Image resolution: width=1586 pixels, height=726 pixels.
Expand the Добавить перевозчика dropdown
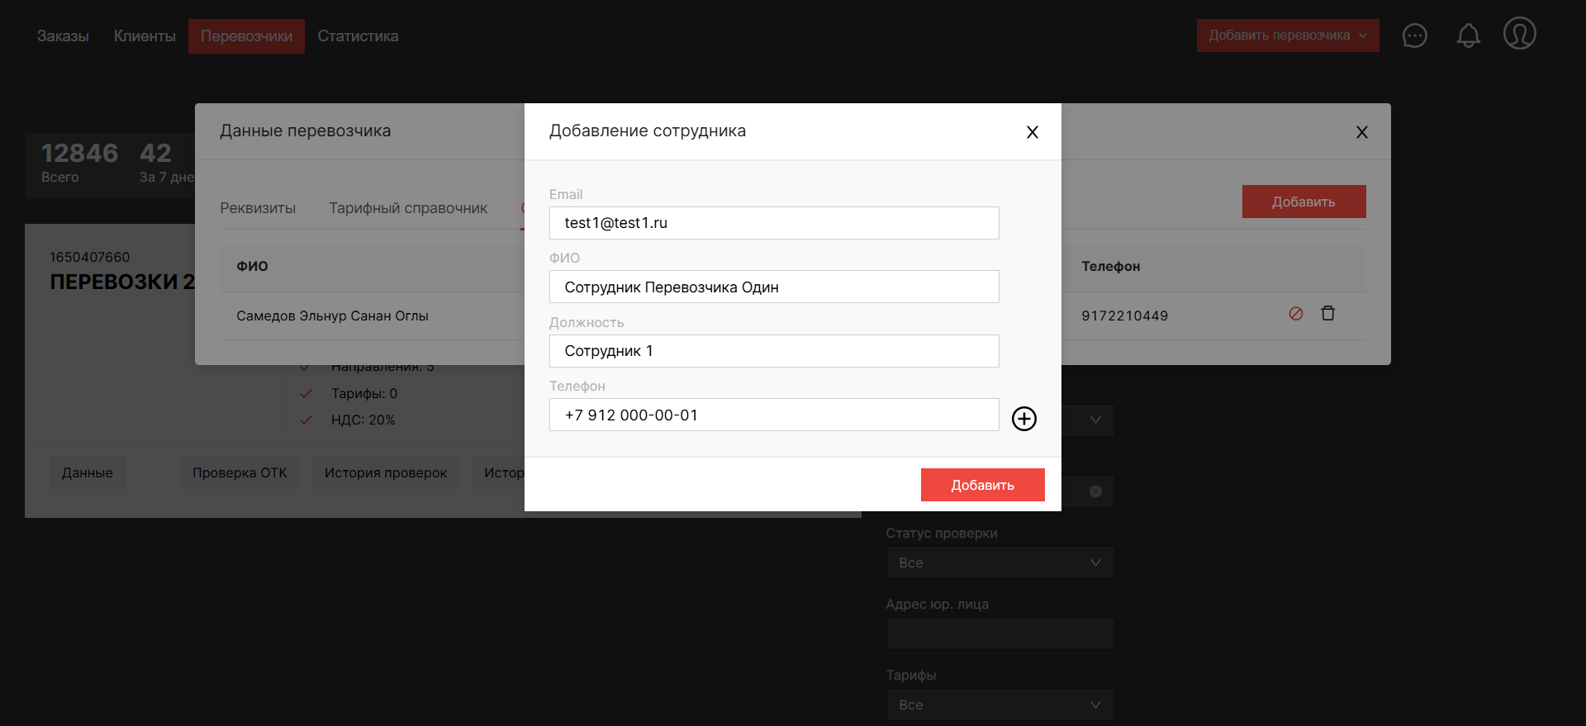pos(1287,36)
